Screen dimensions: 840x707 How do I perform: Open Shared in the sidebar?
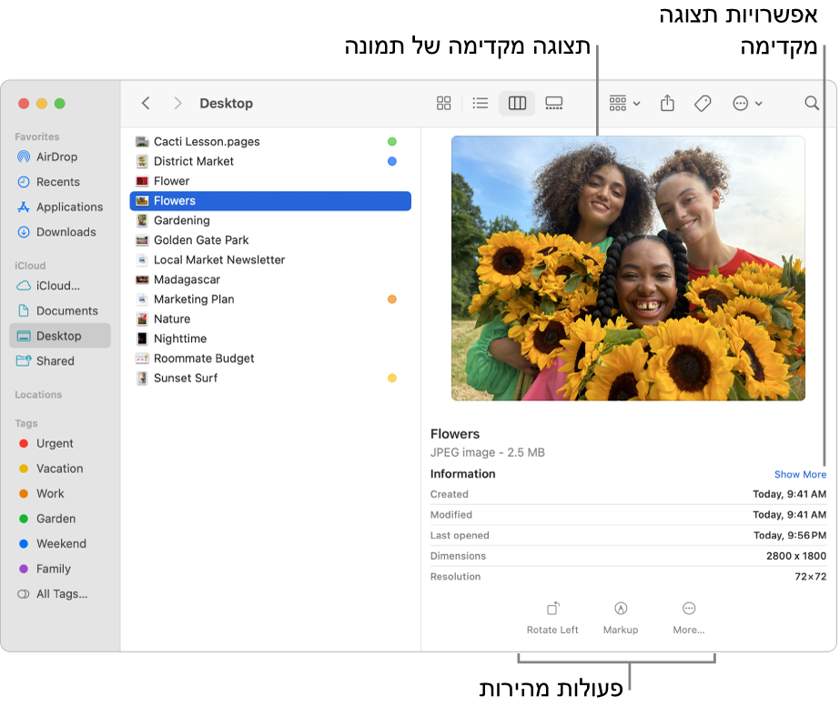pos(60,361)
